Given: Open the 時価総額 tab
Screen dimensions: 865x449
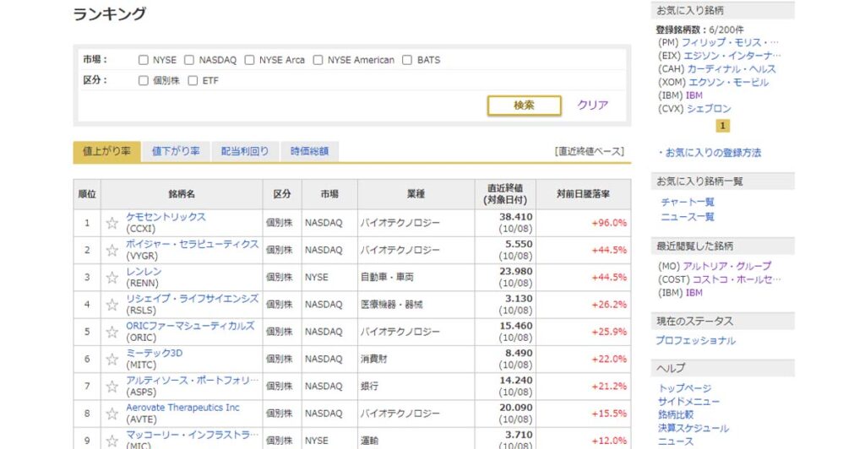Looking at the screenshot, I should click(x=309, y=152).
